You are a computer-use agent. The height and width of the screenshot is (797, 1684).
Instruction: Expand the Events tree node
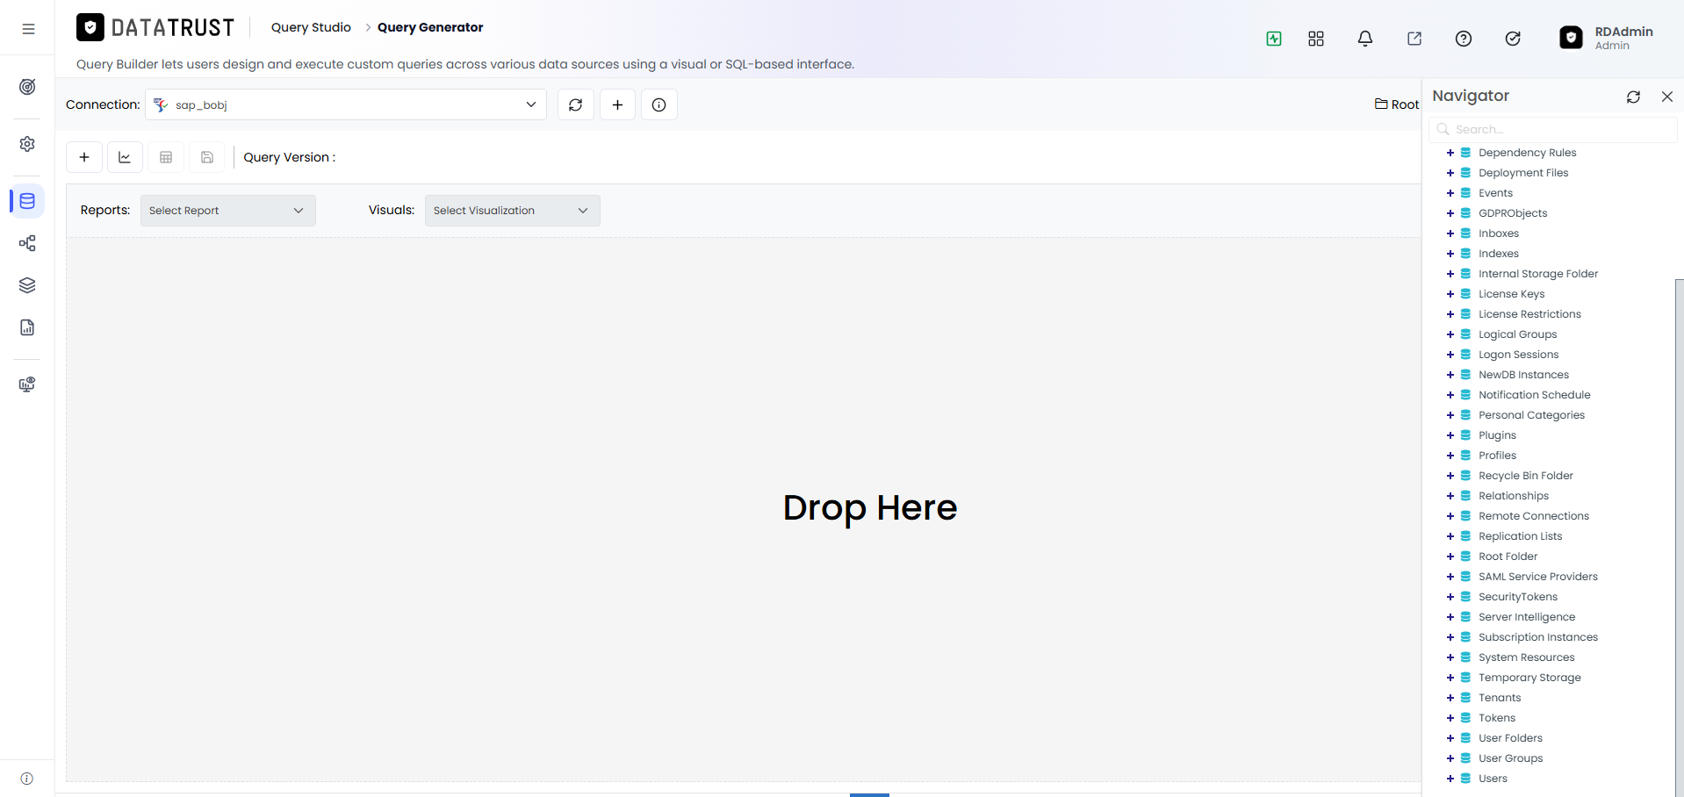click(x=1450, y=193)
